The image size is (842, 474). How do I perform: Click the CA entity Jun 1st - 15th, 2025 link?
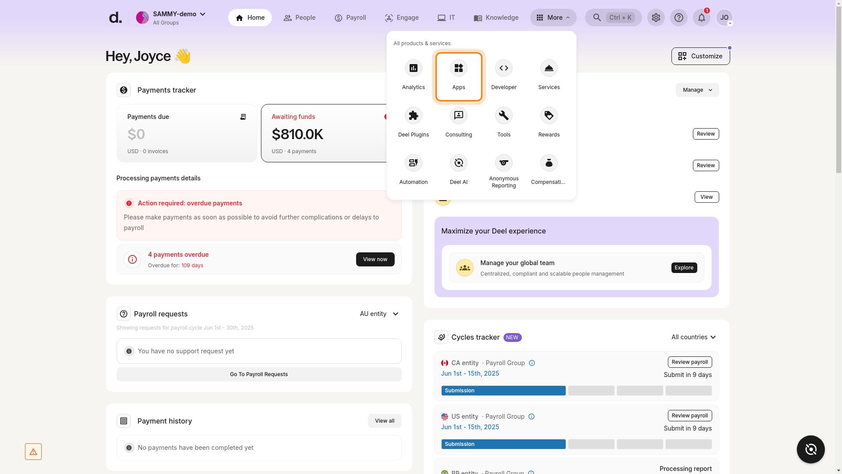[470, 373]
